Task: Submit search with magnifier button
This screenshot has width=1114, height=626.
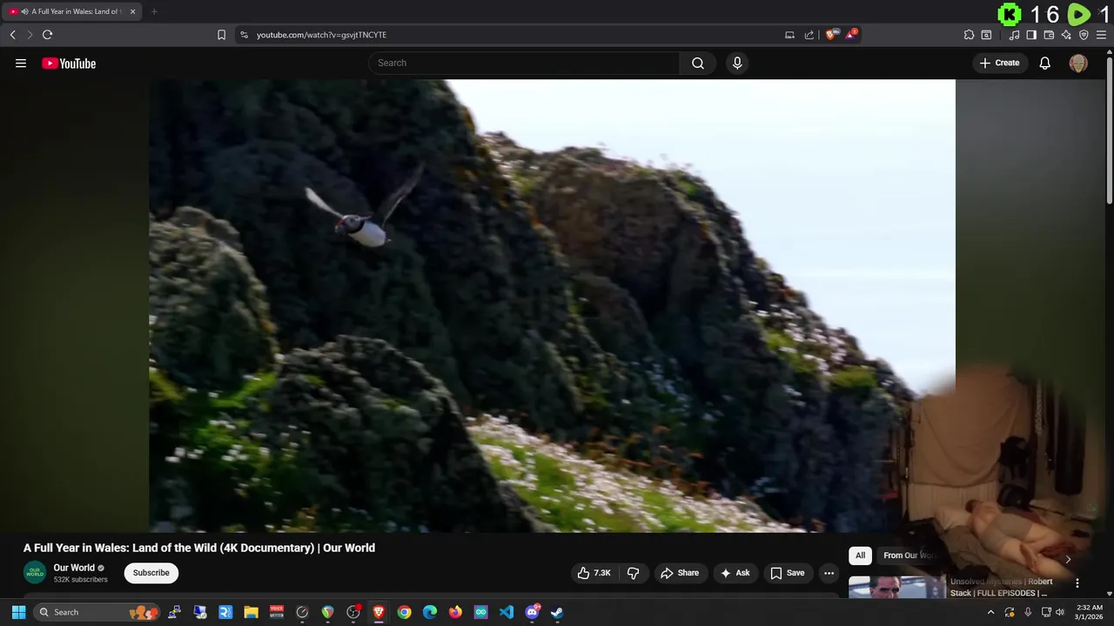Action: click(698, 63)
